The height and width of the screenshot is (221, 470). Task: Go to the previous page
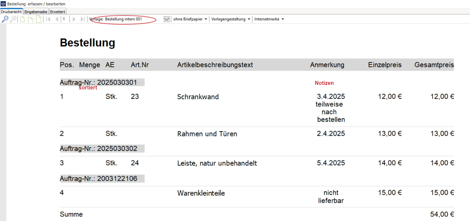[x=57, y=19]
